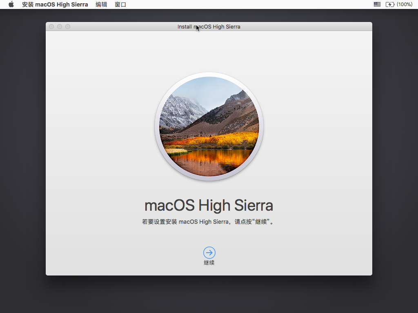Click the installer window's zoom button
This screenshot has height=313, width=418.
pos(68,26)
